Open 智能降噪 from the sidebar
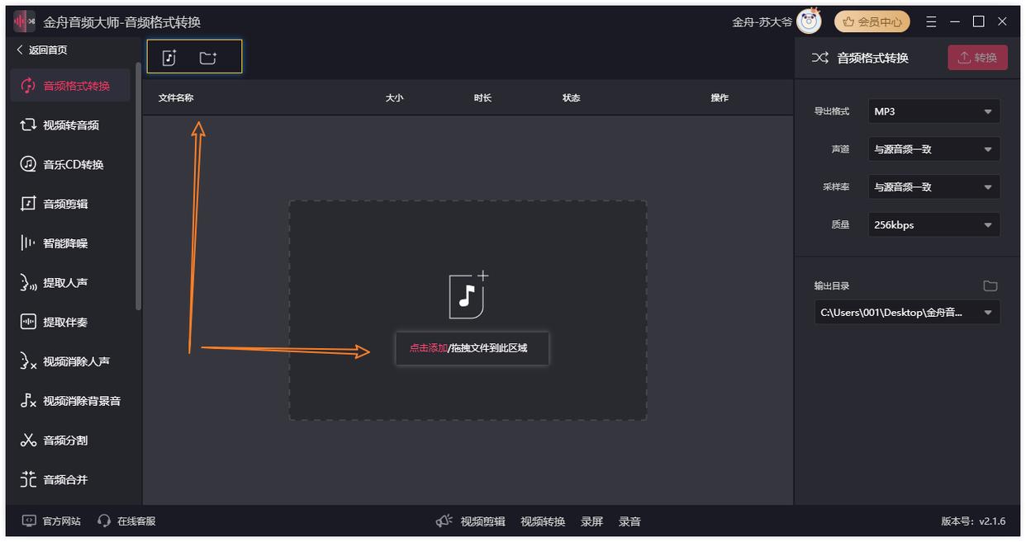Viewport: 1026px width, 542px height. [65, 243]
